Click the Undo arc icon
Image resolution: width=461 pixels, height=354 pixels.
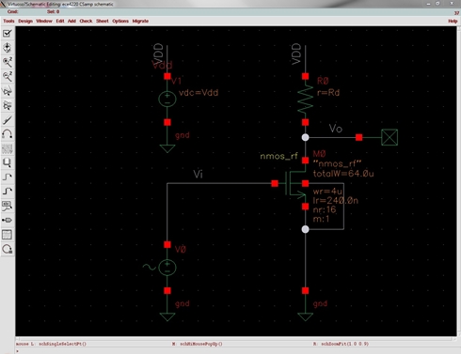point(8,134)
